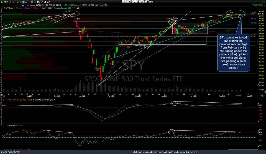Select the pencil drawing tool icon
This screenshot has height=154, width=266.
(x=42, y=2)
